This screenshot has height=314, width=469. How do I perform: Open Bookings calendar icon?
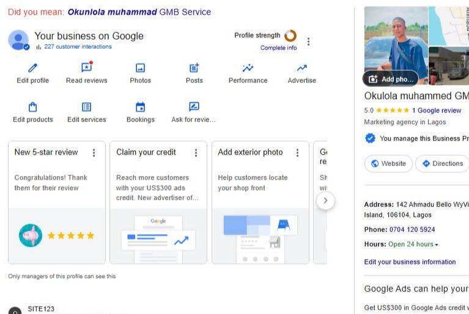(x=140, y=107)
